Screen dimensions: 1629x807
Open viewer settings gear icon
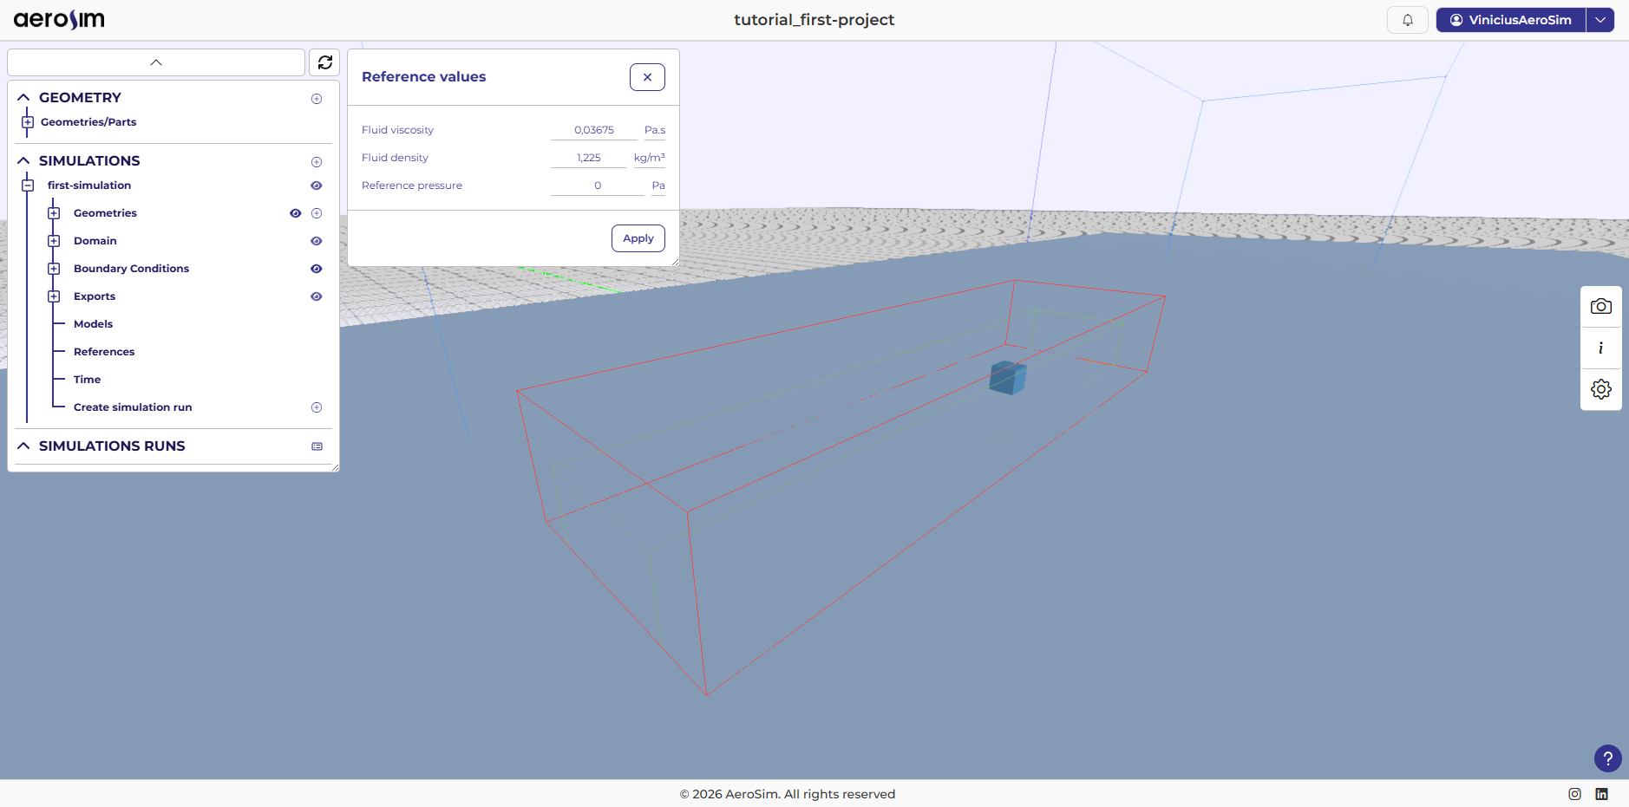coord(1600,389)
